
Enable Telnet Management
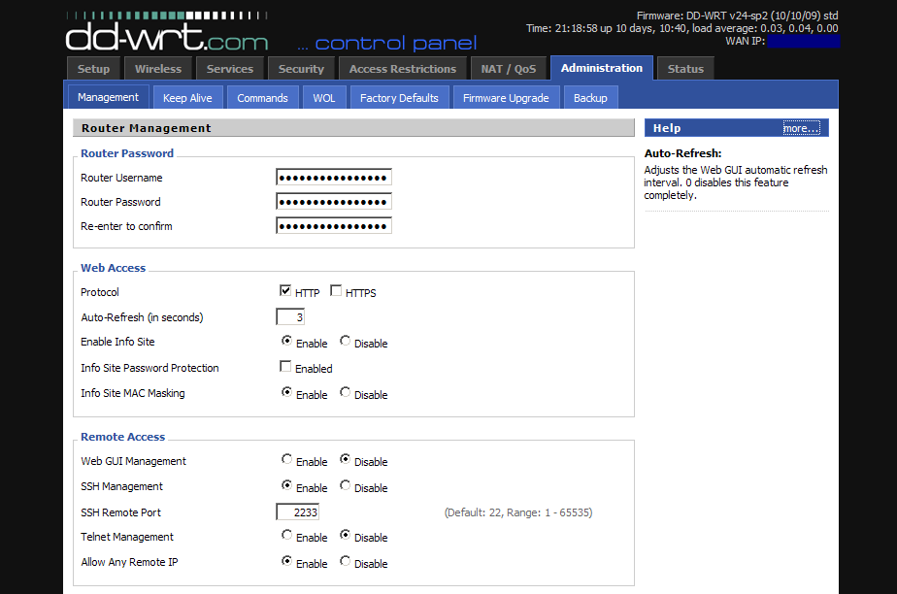286,535
